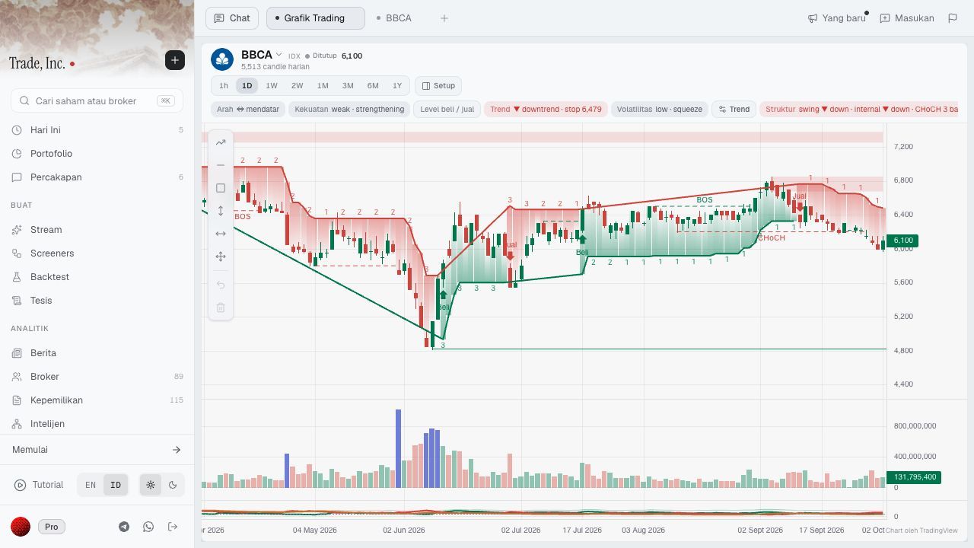Image resolution: width=974 pixels, height=548 pixels.
Task: Select the vertical double-arrow measure tool
Action: click(221, 211)
